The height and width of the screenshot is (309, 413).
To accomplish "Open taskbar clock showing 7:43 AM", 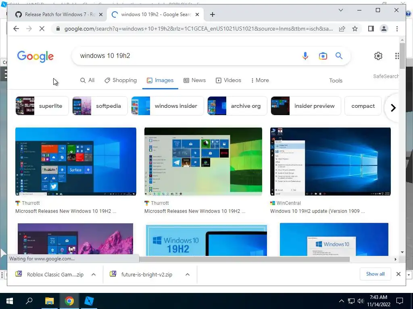I will (x=378, y=301).
